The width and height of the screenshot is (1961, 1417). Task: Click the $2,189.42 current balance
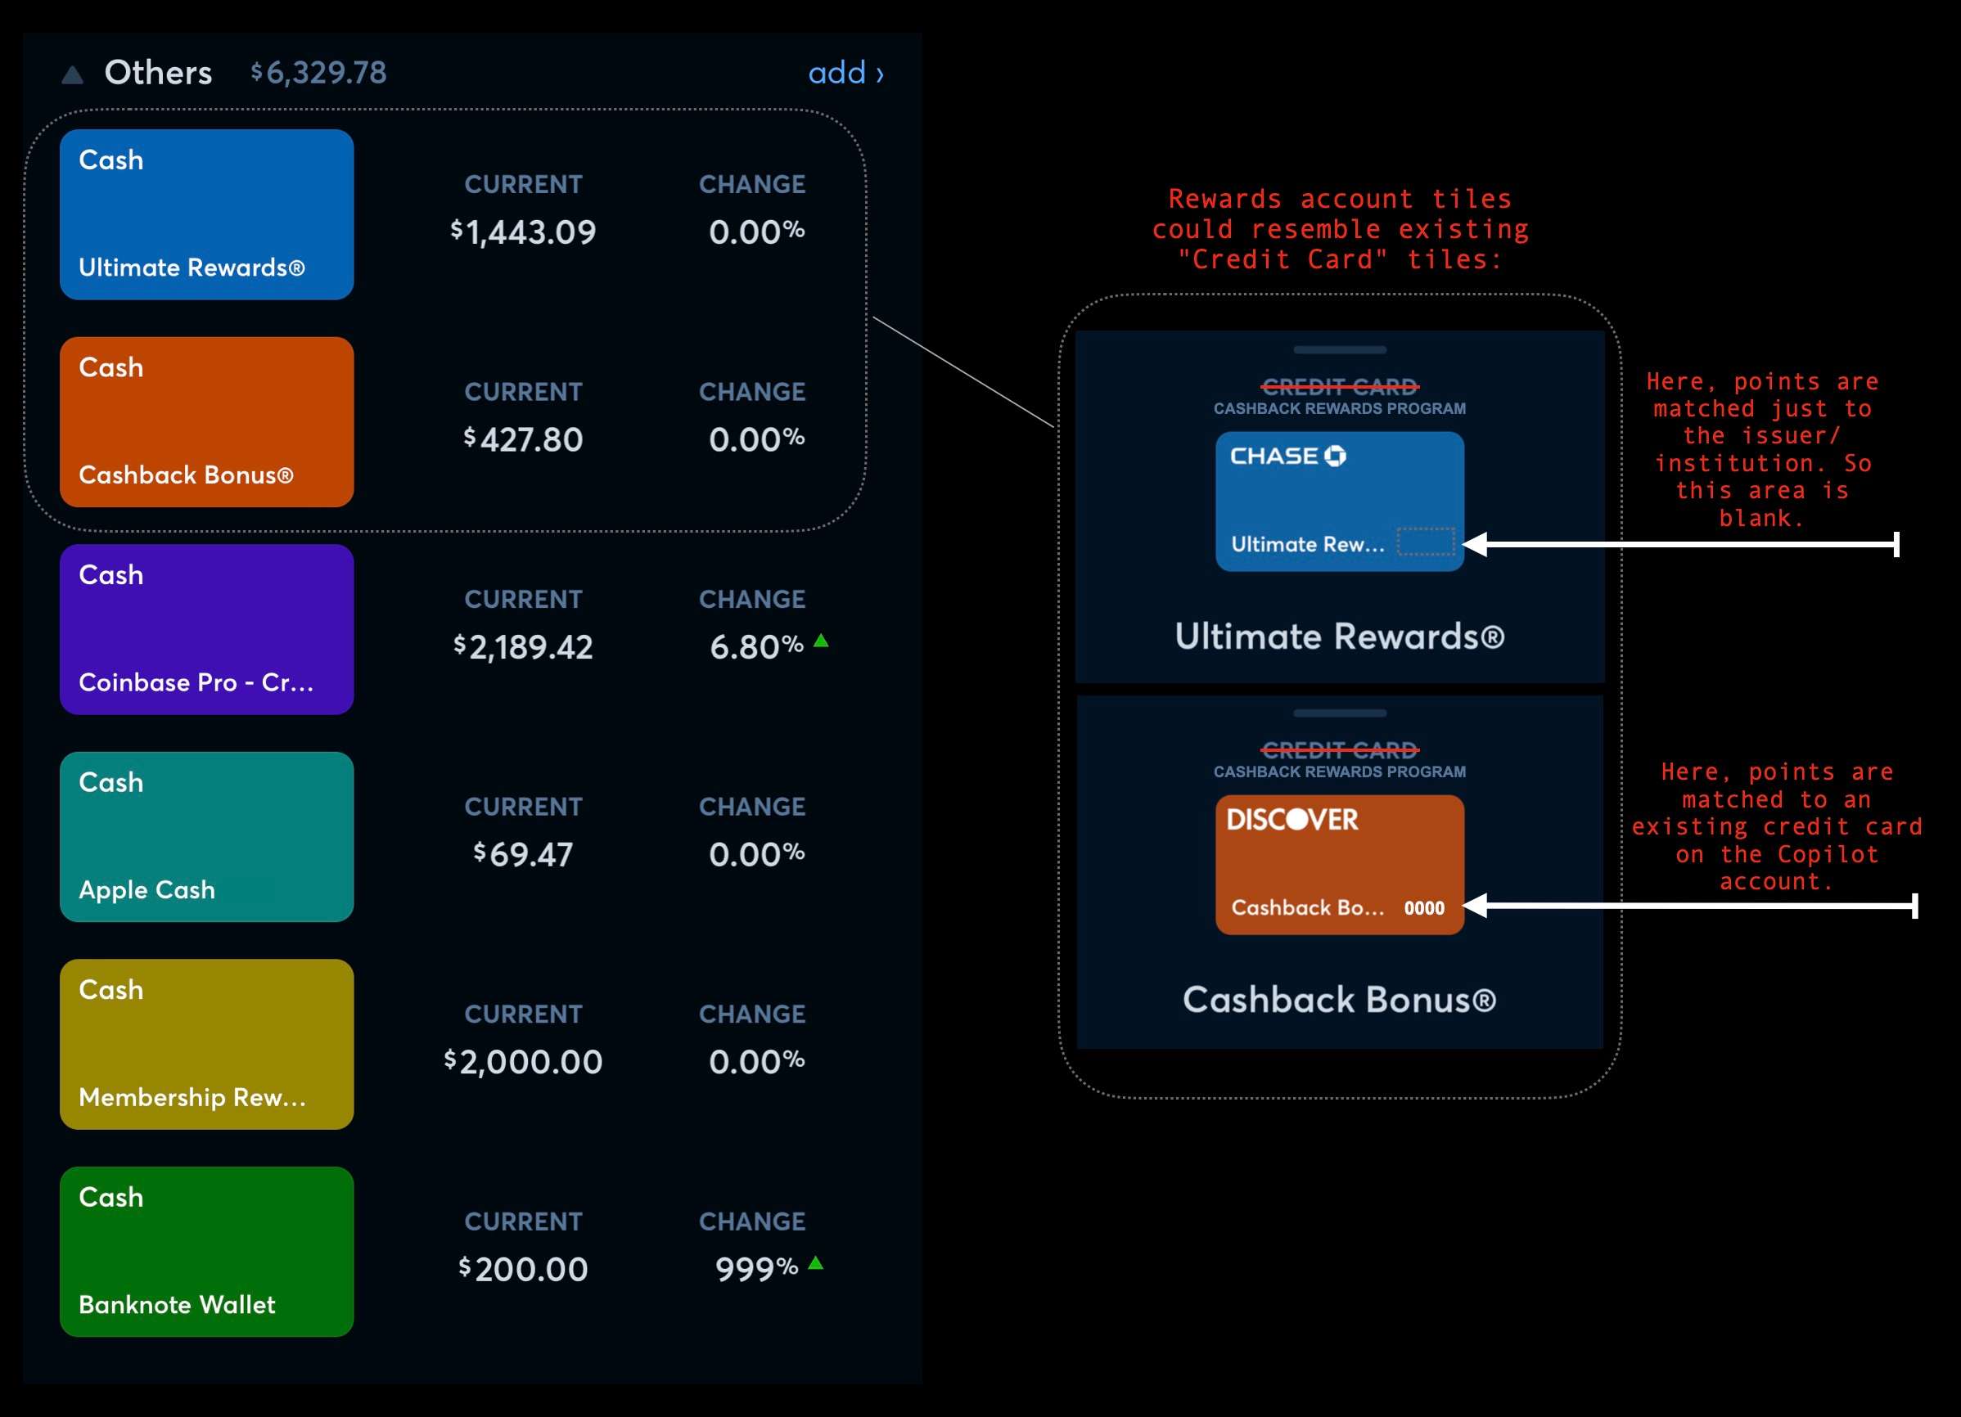click(x=523, y=646)
